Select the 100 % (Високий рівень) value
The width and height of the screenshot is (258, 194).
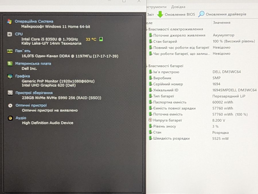234,41
